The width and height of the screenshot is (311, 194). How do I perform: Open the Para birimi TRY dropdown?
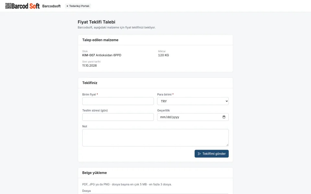point(193,101)
